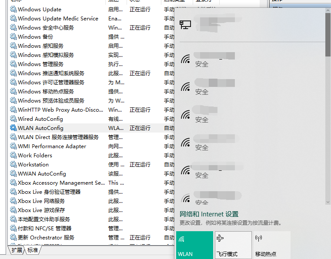Select Windows 移动热点服务 row name
This screenshot has width=331, height=259.
46,92
